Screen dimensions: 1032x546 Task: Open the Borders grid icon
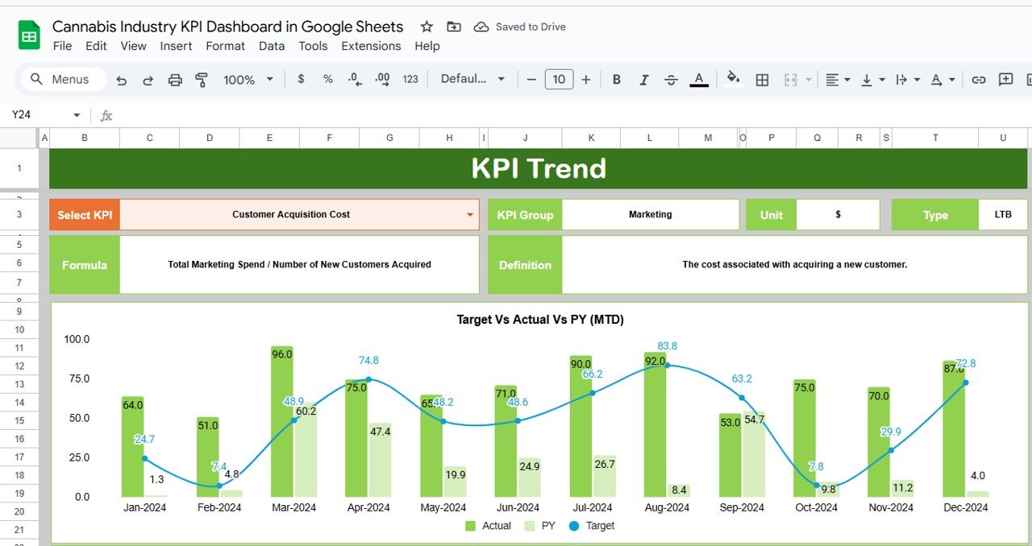click(762, 80)
